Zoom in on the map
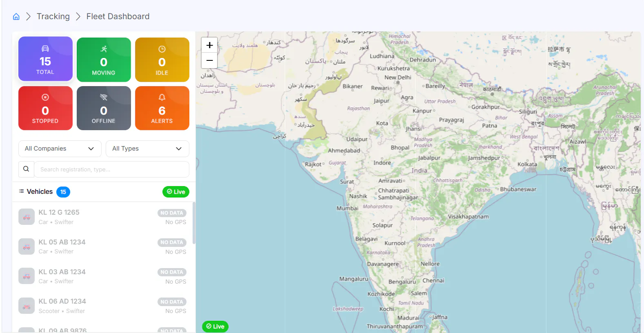Image resolution: width=644 pixels, height=333 pixels. 209,45
